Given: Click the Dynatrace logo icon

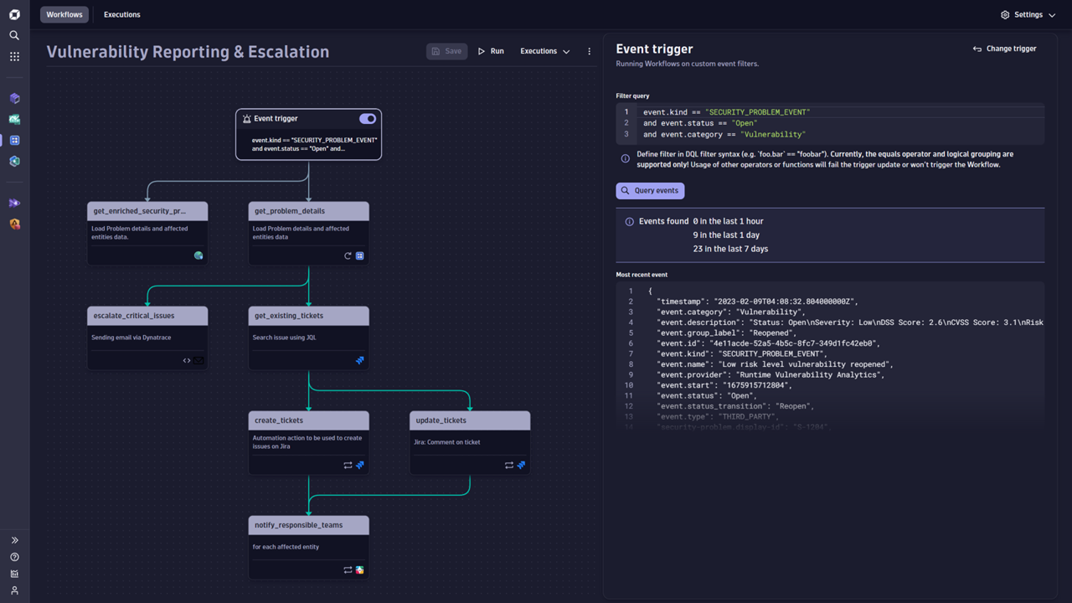Looking at the screenshot, I should (x=14, y=14).
